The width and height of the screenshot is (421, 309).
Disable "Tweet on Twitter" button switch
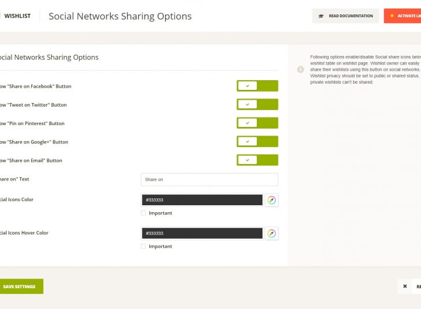[257, 104]
